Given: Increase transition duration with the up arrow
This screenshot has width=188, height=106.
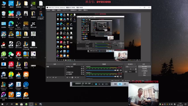Looking at the screenshot, I should [136, 71].
